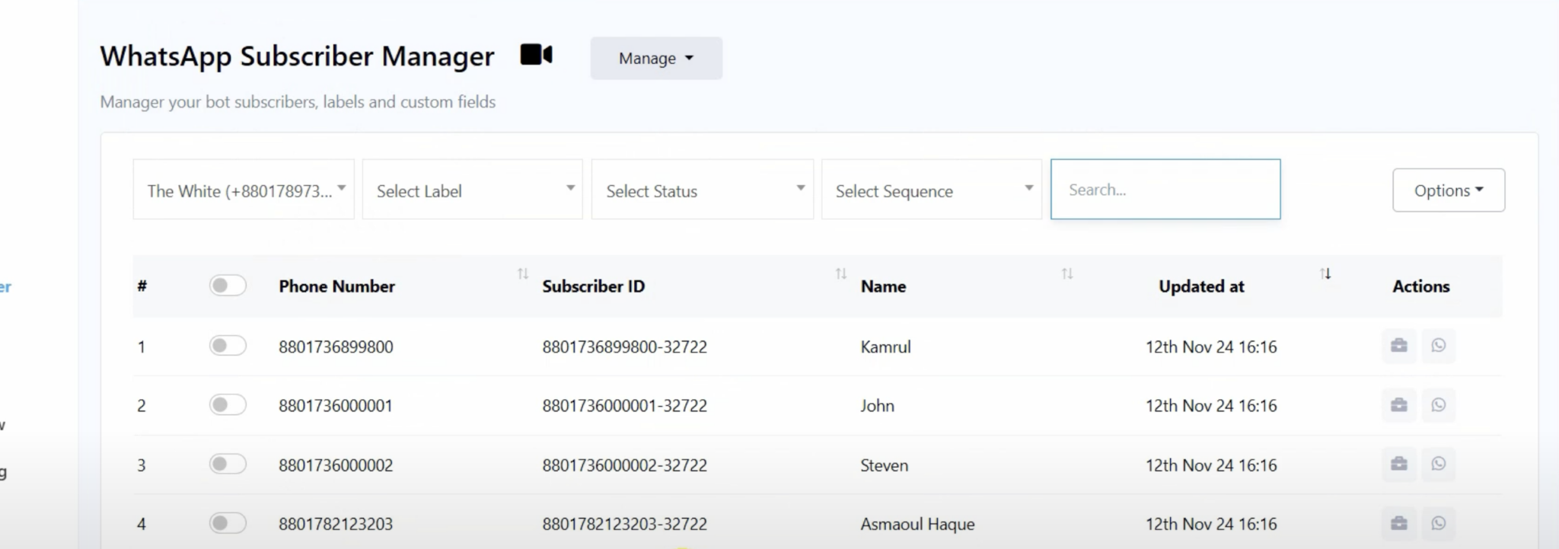Select phone number 8801782123203

tap(336, 524)
